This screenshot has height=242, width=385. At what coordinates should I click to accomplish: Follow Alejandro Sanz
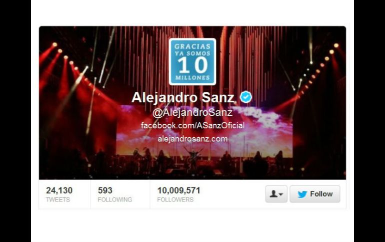[315, 194]
